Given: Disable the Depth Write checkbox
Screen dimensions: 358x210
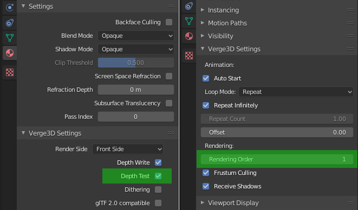Looking at the screenshot, I should (x=158, y=162).
